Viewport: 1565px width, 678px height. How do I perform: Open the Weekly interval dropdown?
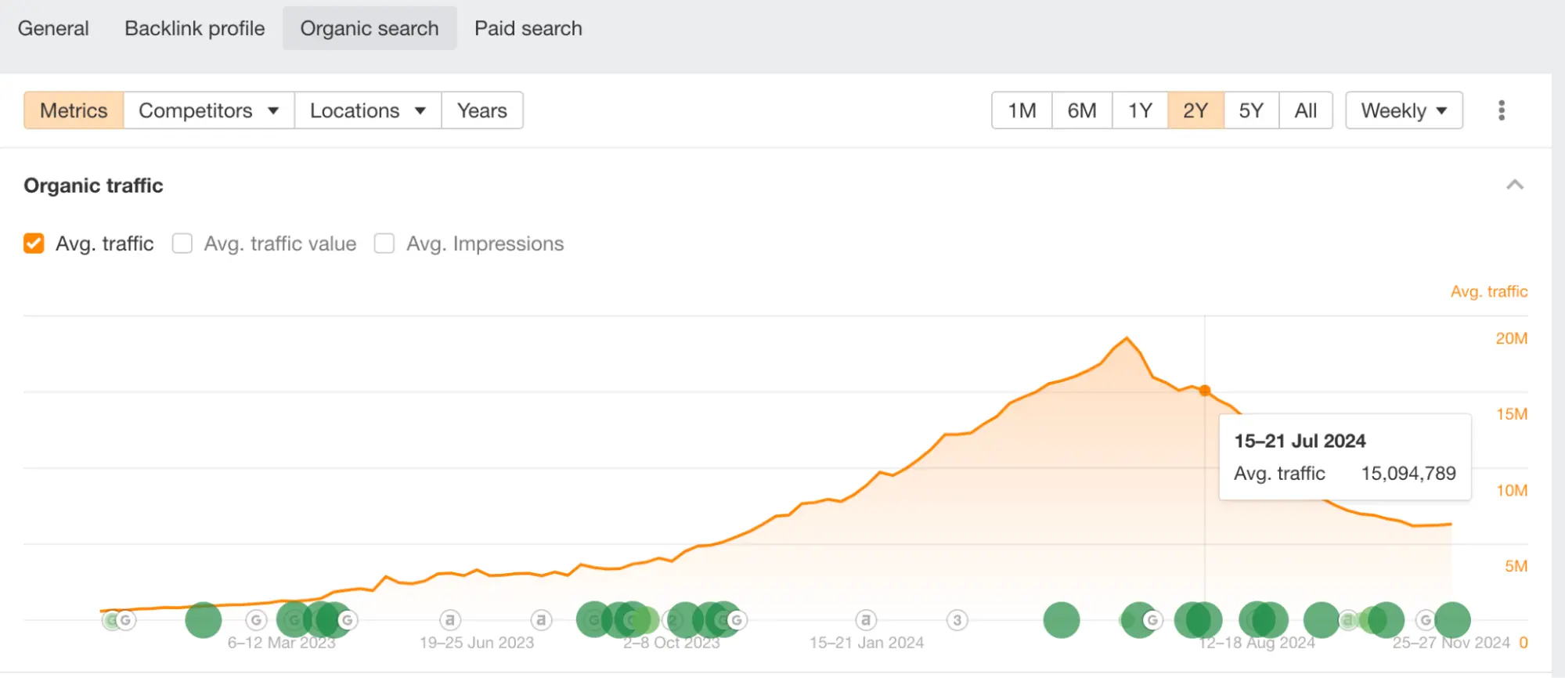(1404, 110)
